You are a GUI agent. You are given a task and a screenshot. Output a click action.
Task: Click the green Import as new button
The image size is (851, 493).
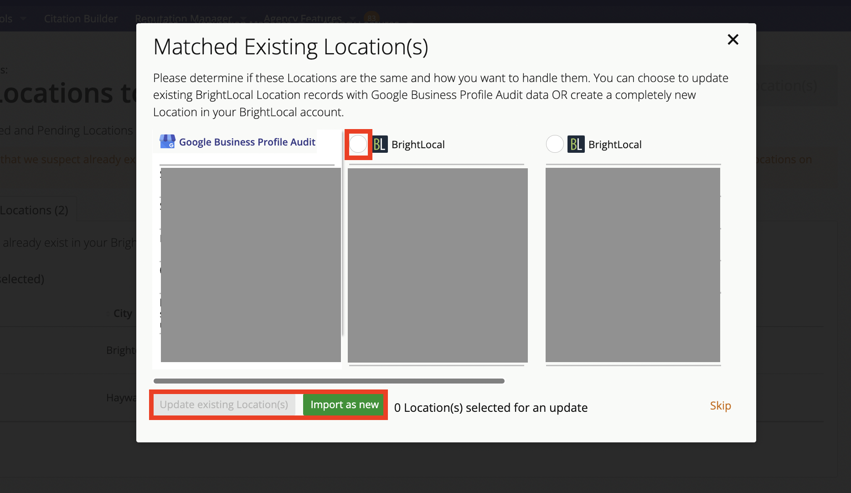[x=344, y=405]
